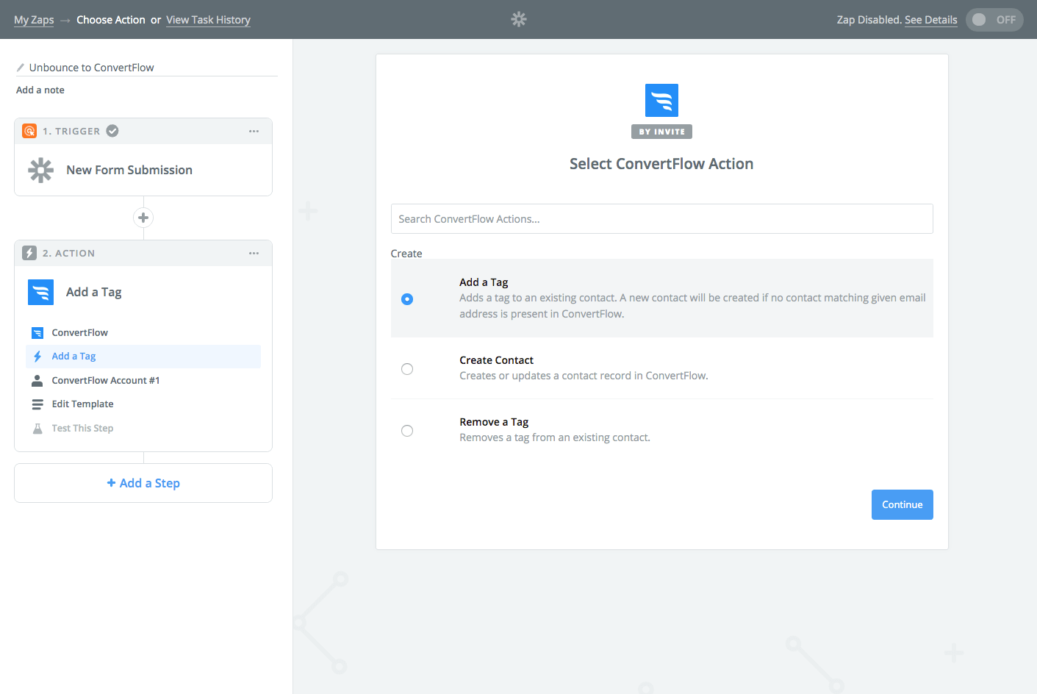The height and width of the screenshot is (694, 1037).
Task: Click See Details link
Action: point(931,20)
